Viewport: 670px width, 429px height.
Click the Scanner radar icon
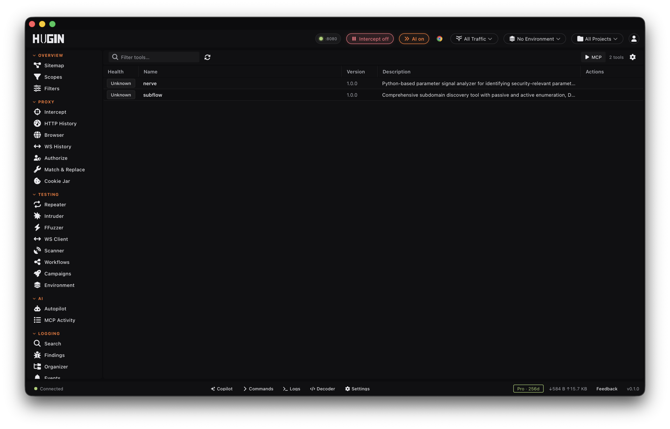(37, 250)
